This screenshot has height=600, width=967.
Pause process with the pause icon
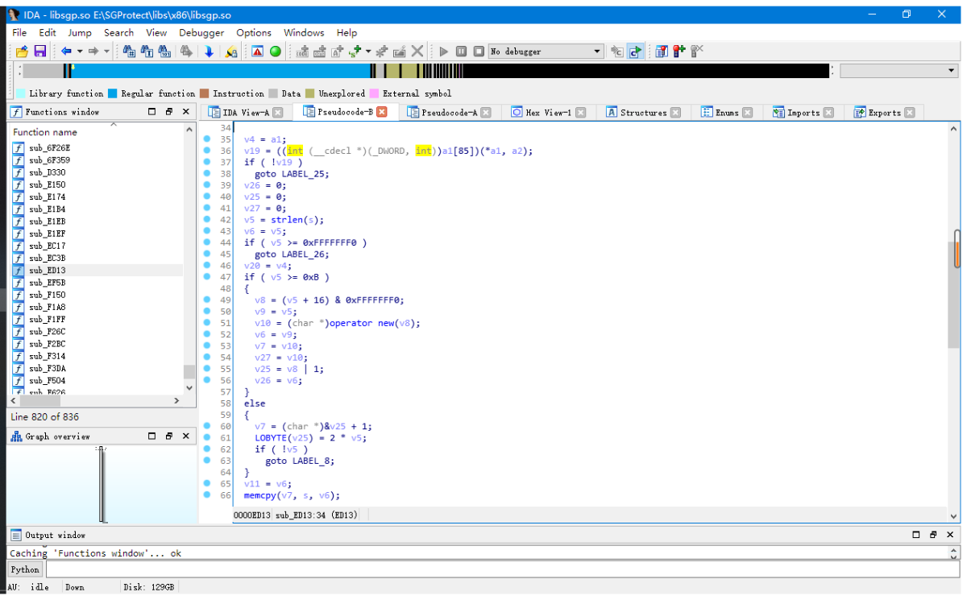pyautogui.click(x=461, y=52)
